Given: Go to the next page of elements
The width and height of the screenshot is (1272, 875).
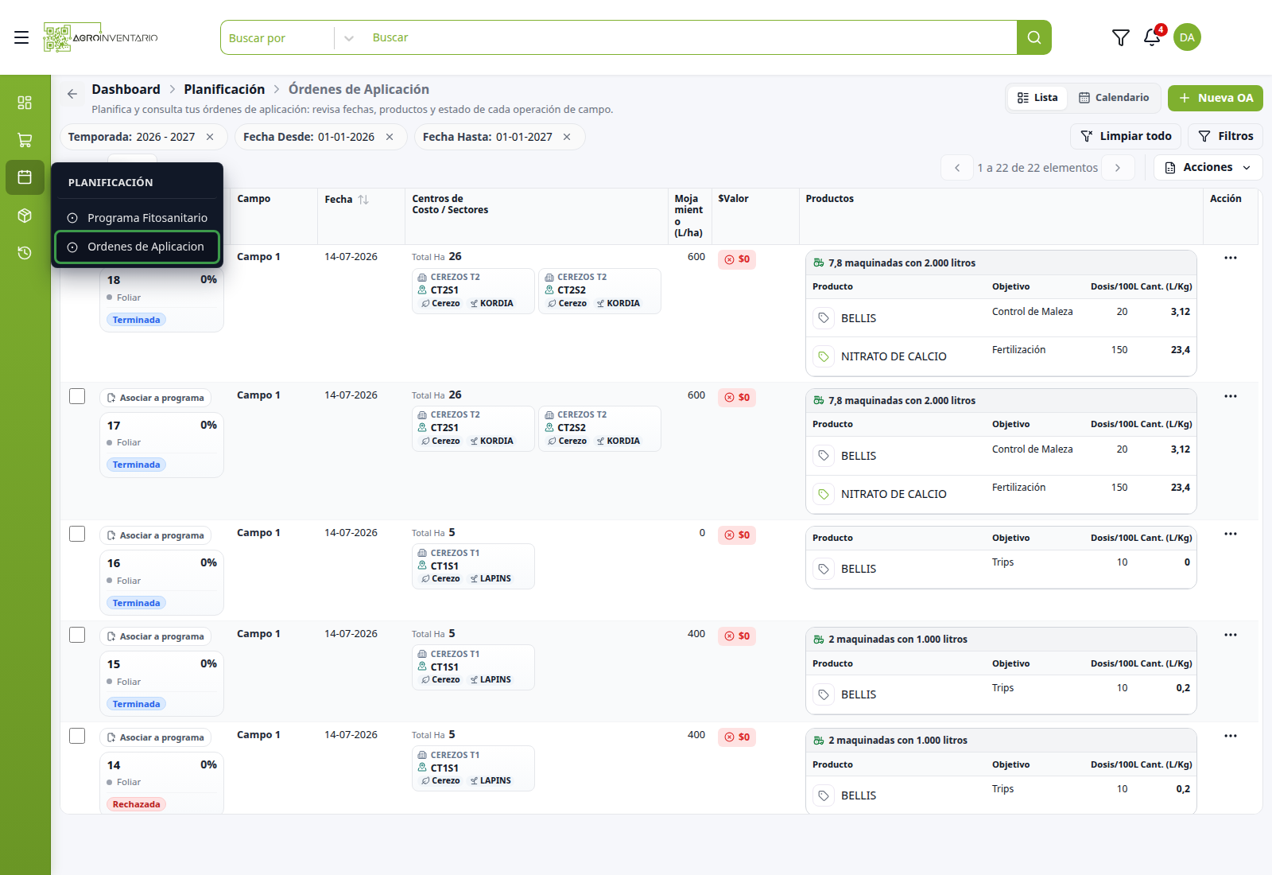Looking at the screenshot, I should (x=1118, y=168).
